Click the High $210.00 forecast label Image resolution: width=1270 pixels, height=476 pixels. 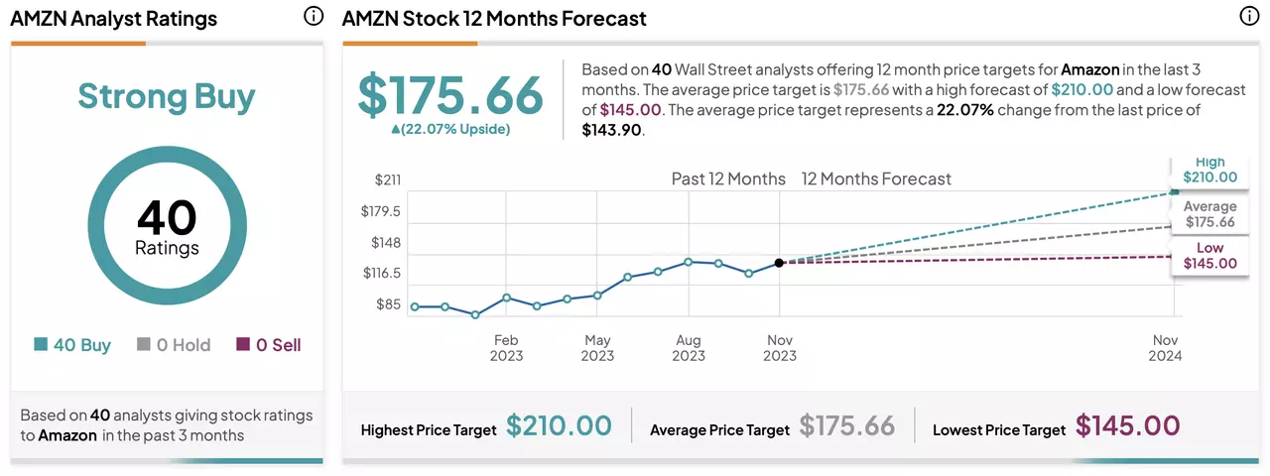click(1209, 170)
